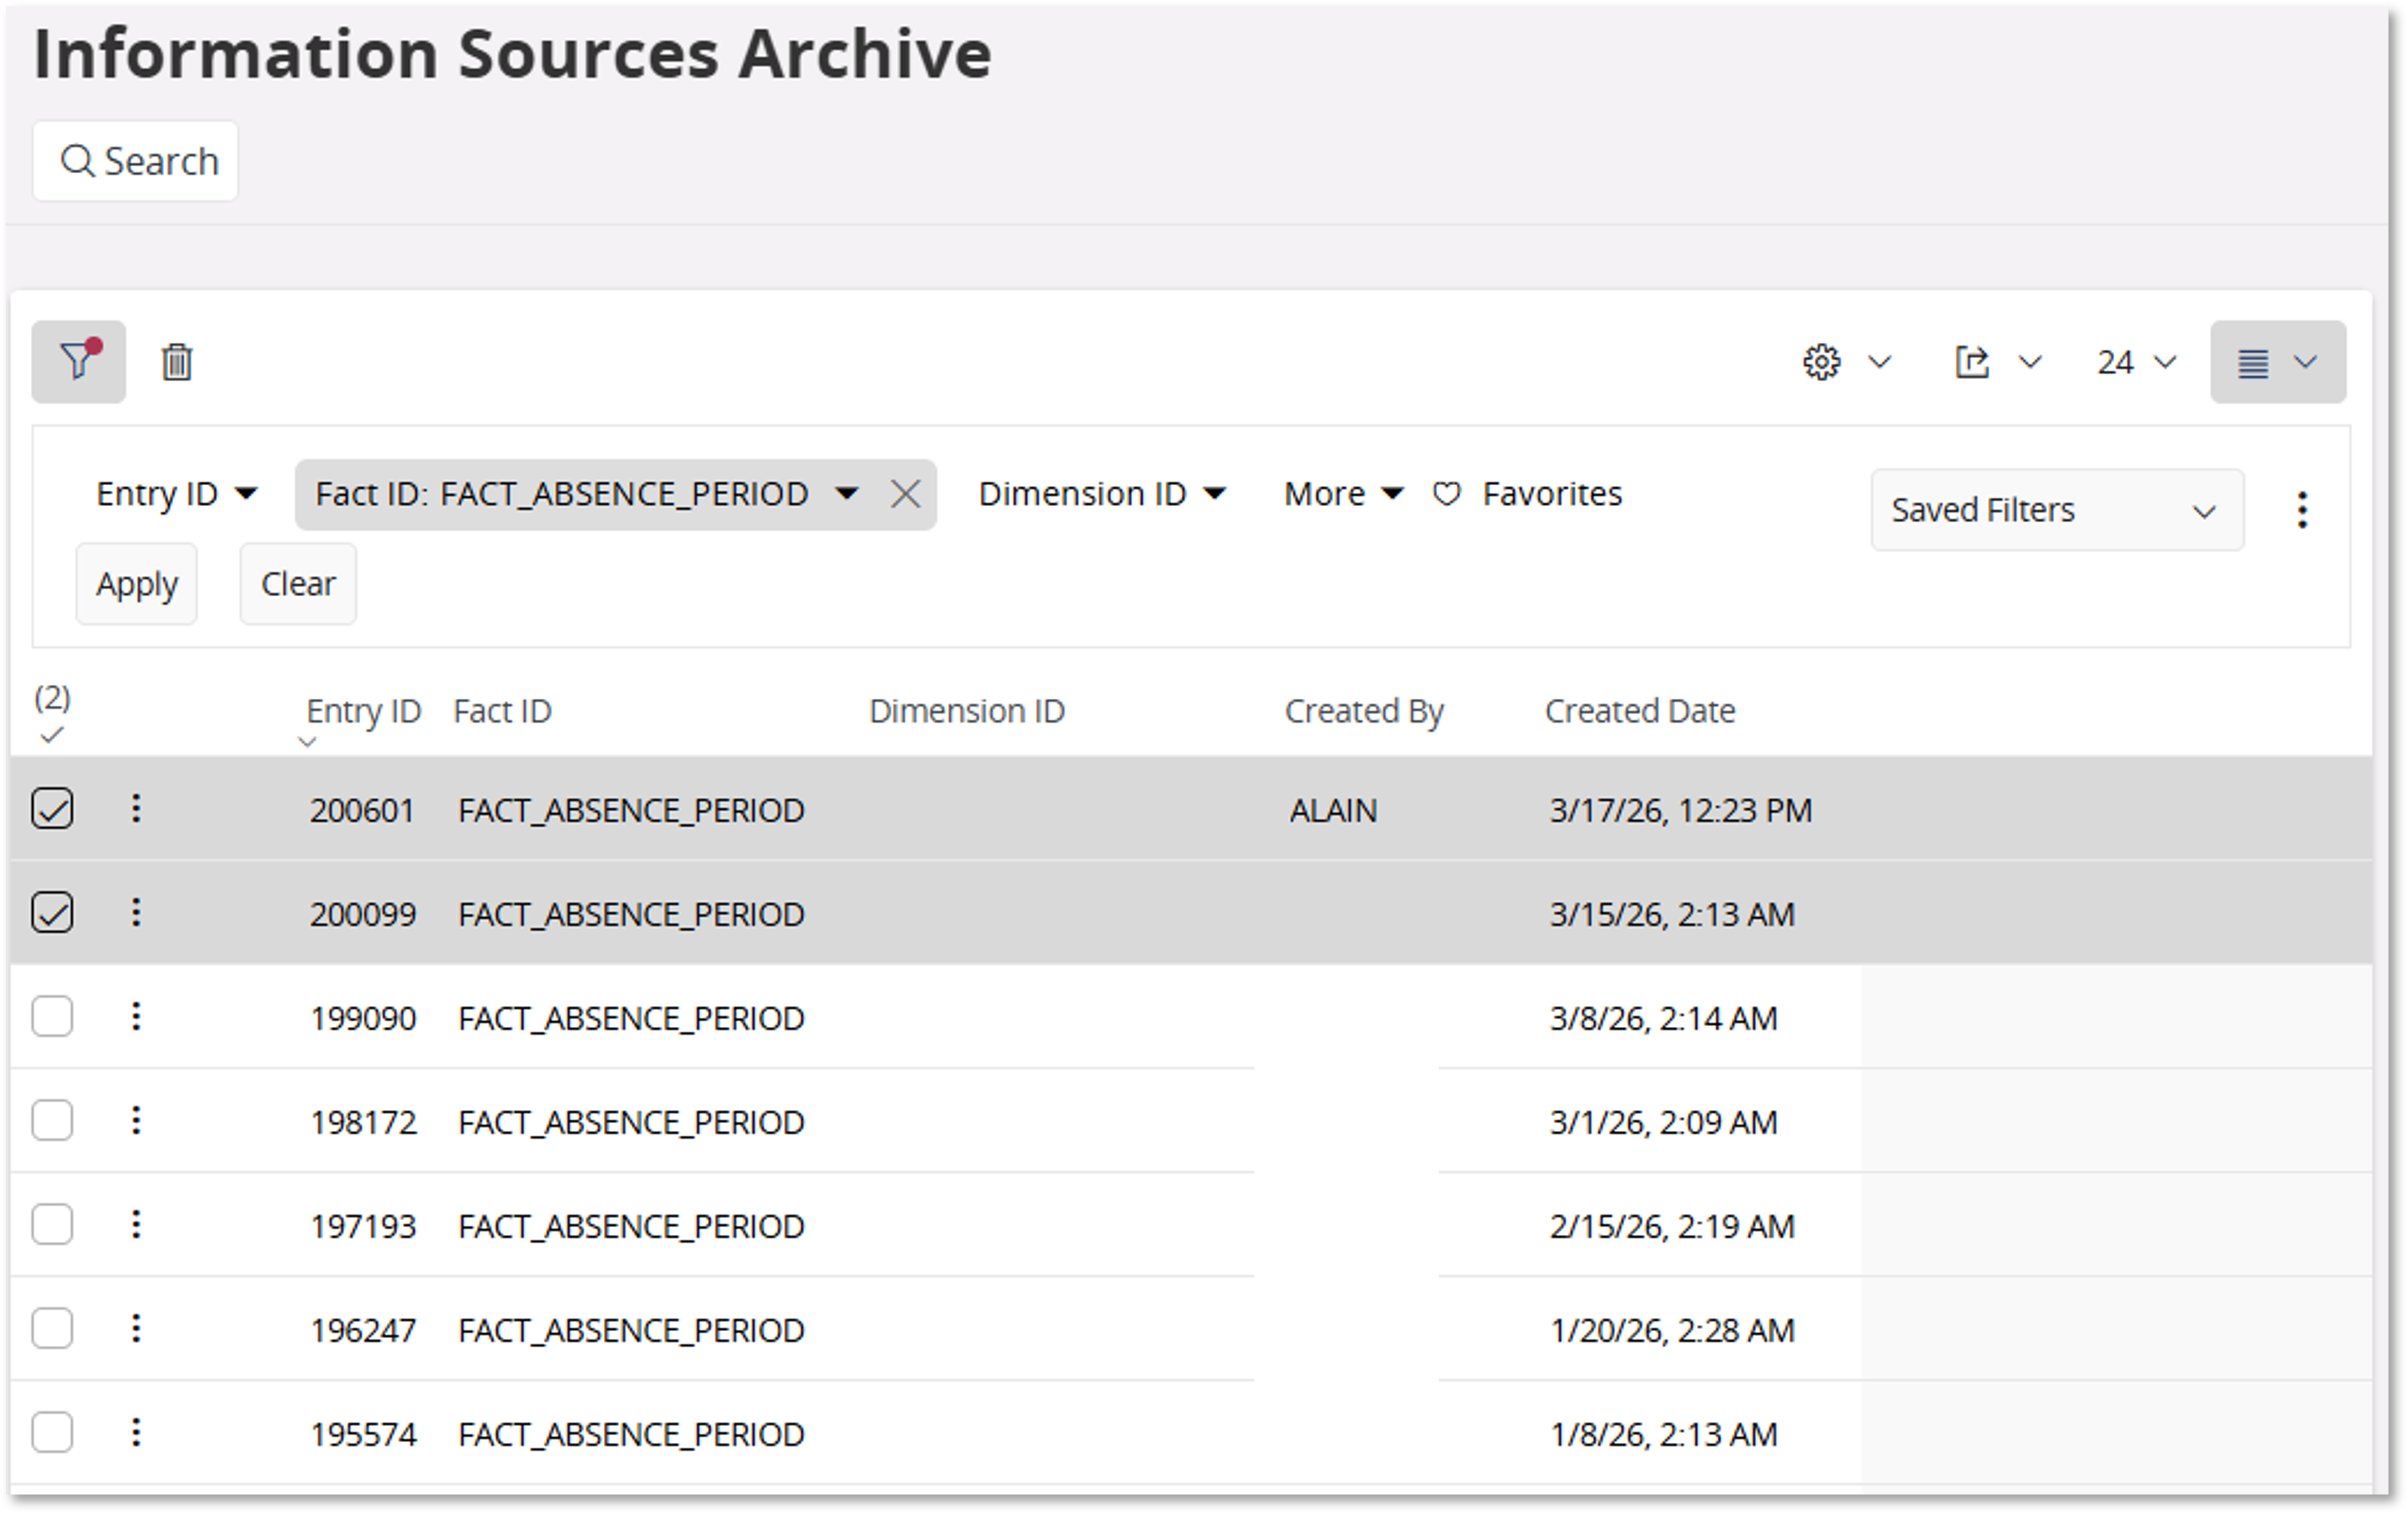Expand the chevron next to gear icon
2408x1514 pixels.
1880,362
